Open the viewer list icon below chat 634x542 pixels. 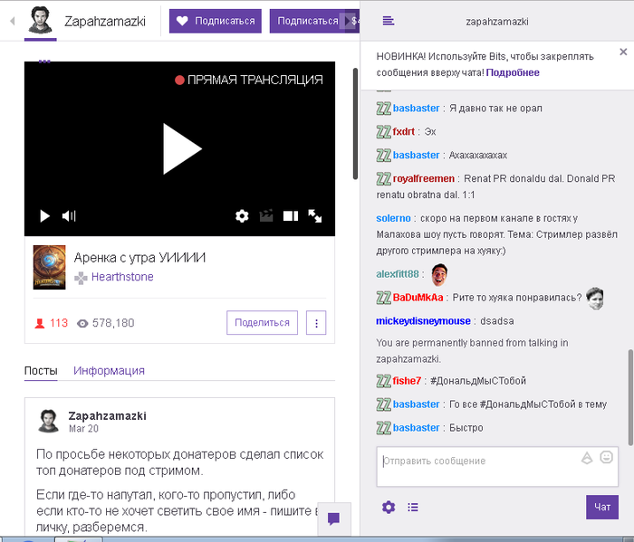point(413,508)
